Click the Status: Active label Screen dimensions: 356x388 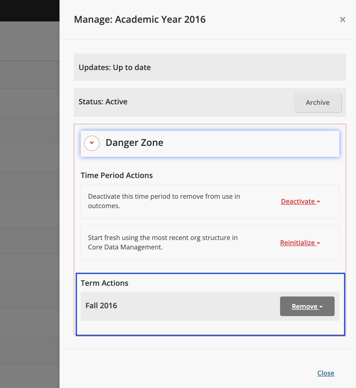click(103, 102)
